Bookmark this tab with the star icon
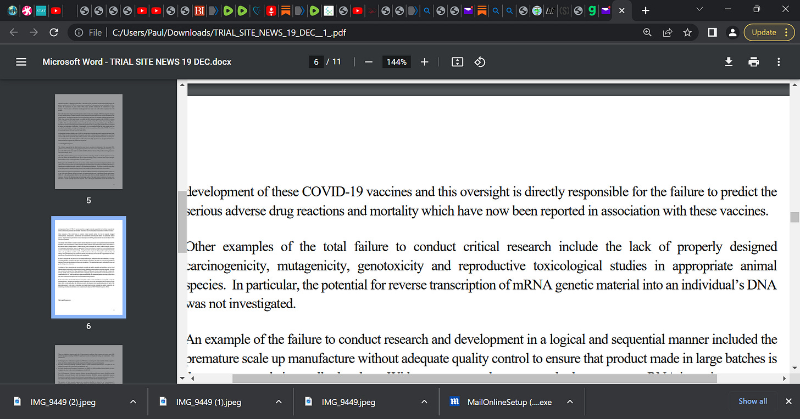Image resolution: width=800 pixels, height=419 pixels. 687,32
